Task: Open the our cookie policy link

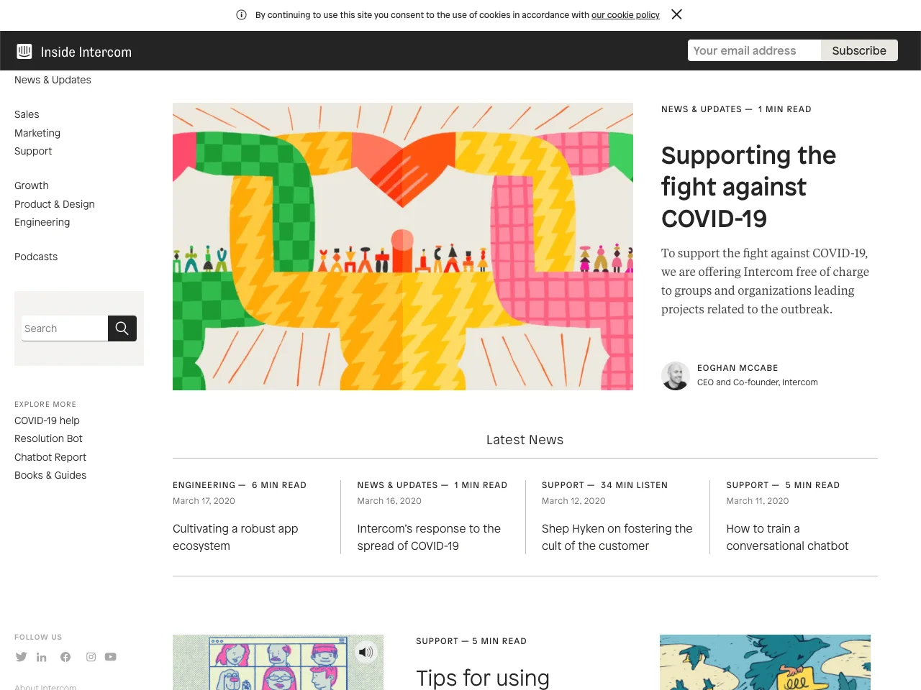Action: tap(625, 15)
